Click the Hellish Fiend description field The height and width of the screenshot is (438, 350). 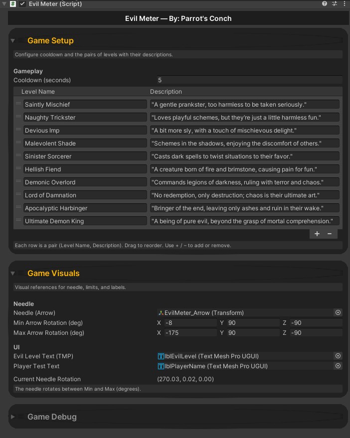click(244, 169)
